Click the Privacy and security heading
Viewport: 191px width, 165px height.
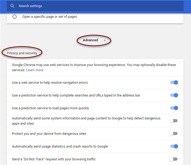[x=22, y=53]
